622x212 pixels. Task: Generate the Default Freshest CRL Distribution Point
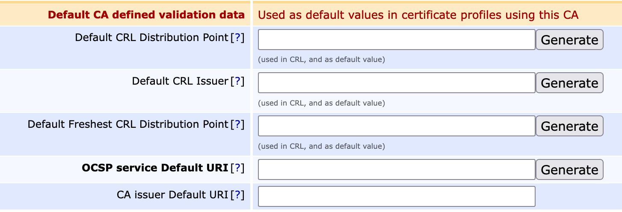click(569, 126)
